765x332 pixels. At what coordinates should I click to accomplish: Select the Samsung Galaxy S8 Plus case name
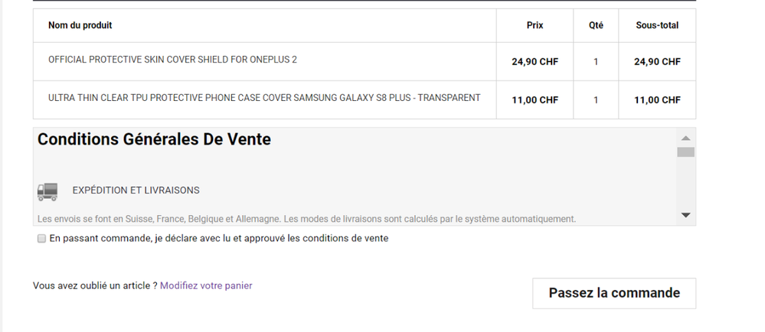pos(264,98)
